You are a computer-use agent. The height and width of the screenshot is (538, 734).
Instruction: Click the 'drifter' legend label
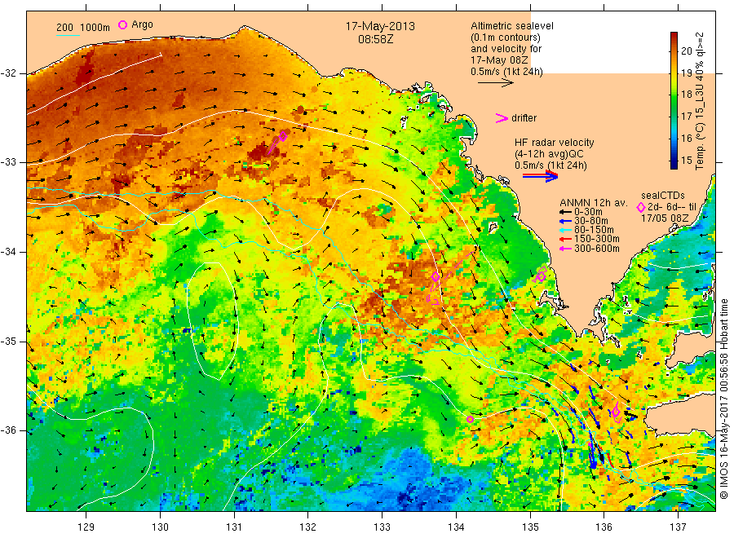[524, 118]
